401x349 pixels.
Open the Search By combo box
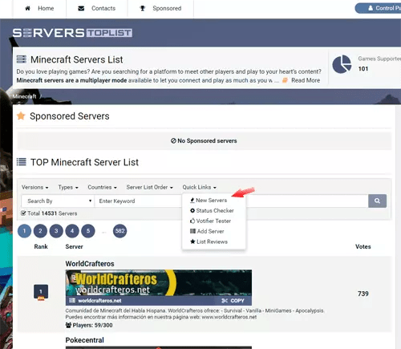pos(58,201)
